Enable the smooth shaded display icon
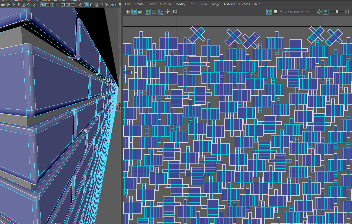This screenshot has width=352, height=224. click(x=86, y=5)
